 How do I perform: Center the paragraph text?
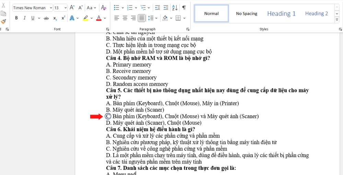125,18
